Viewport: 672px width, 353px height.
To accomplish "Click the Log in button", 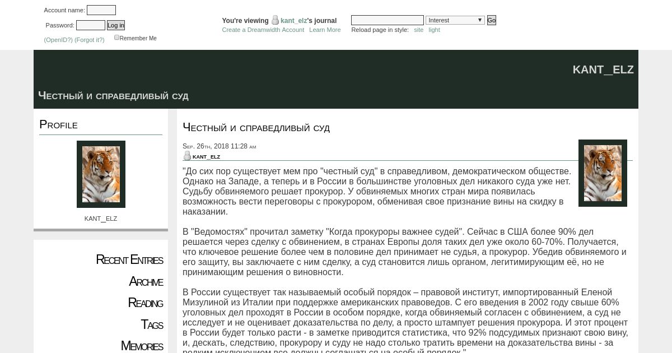I will pos(116,25).
